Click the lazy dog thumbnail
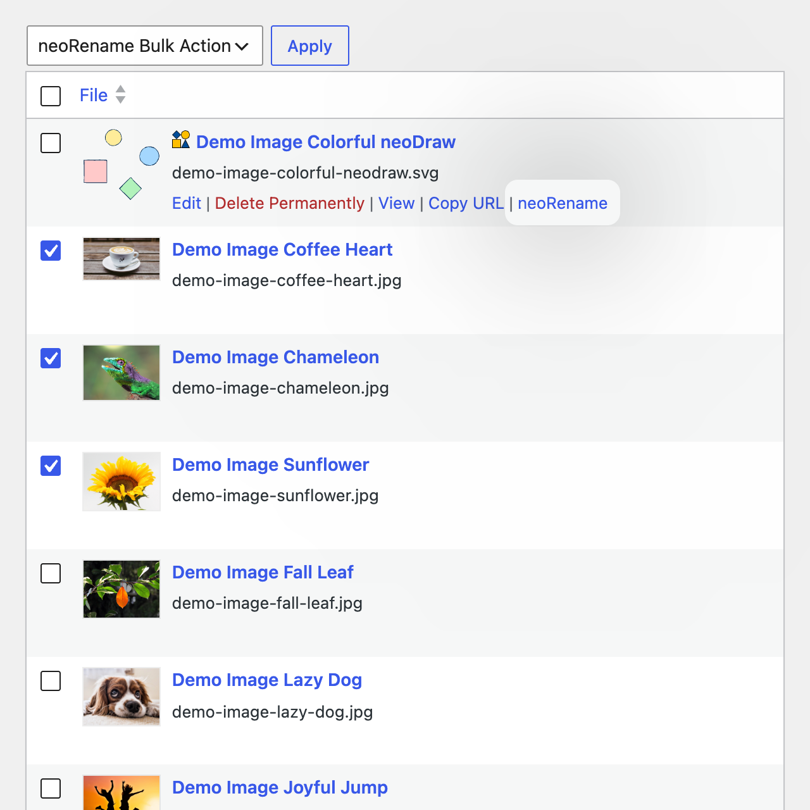Screen dimensions: 810x810 coord(121,697)
